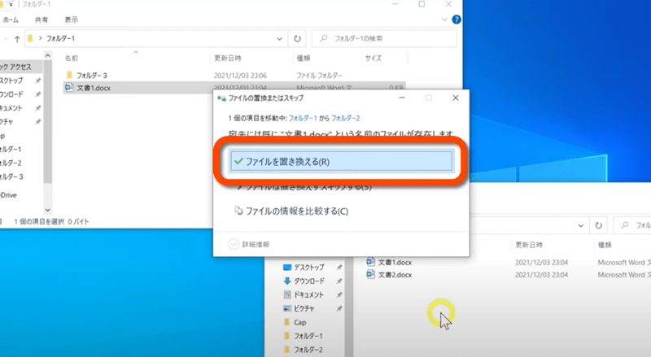
Task: Click refresh button in the second Explorer window
Action: click(x=598, y=225)
